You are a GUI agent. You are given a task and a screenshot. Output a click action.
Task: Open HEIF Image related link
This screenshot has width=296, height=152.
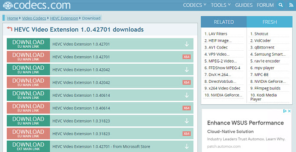point(220,41)
